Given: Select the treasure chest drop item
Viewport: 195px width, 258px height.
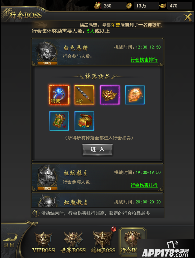Looking at the screenshot, I should (x=84, y=121).
